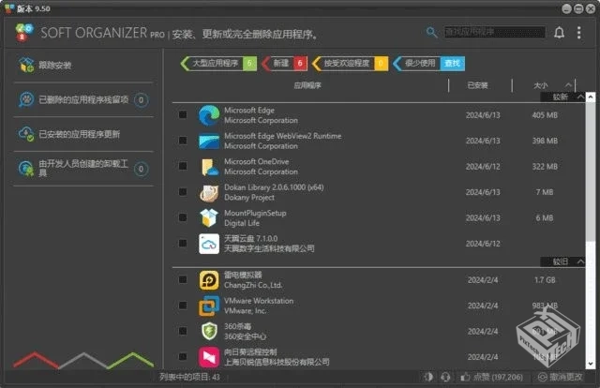The image size is (600, 388).
Task: Click the Microsoft Edge app icon
Action: point(209,115)
